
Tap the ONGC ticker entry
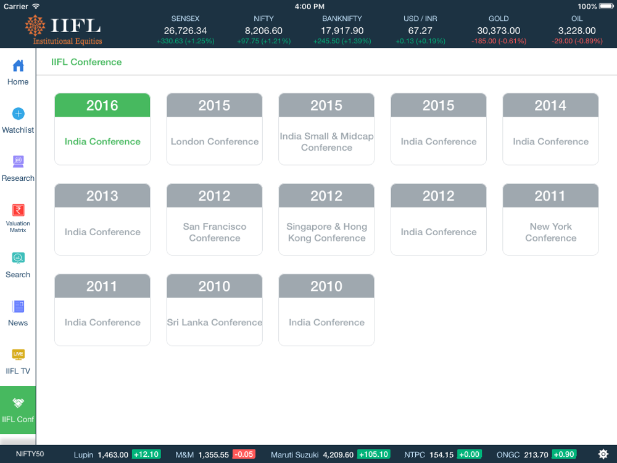tap(537, 455)
